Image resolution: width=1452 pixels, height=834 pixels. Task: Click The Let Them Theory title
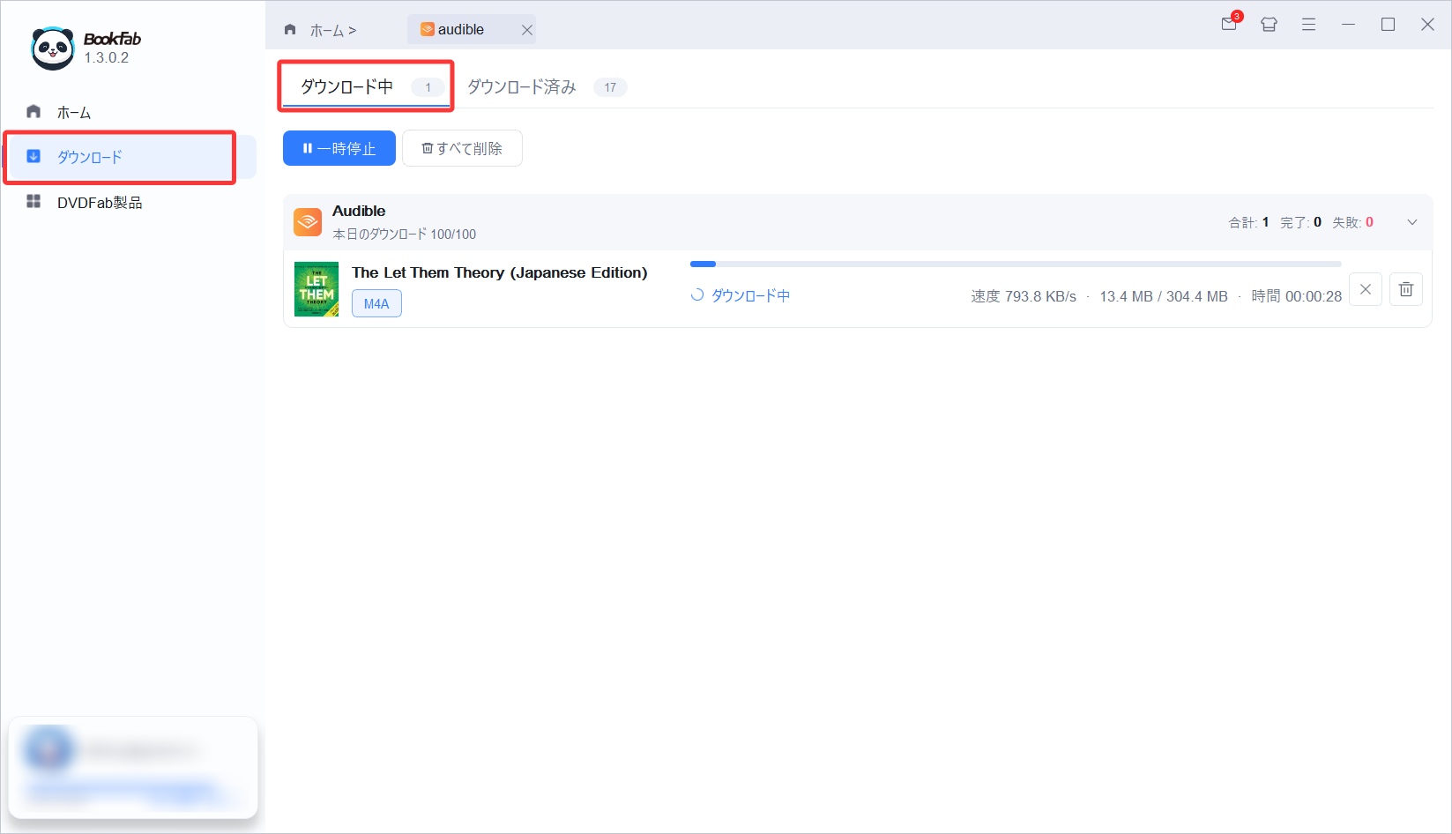(x=499, y=272)
